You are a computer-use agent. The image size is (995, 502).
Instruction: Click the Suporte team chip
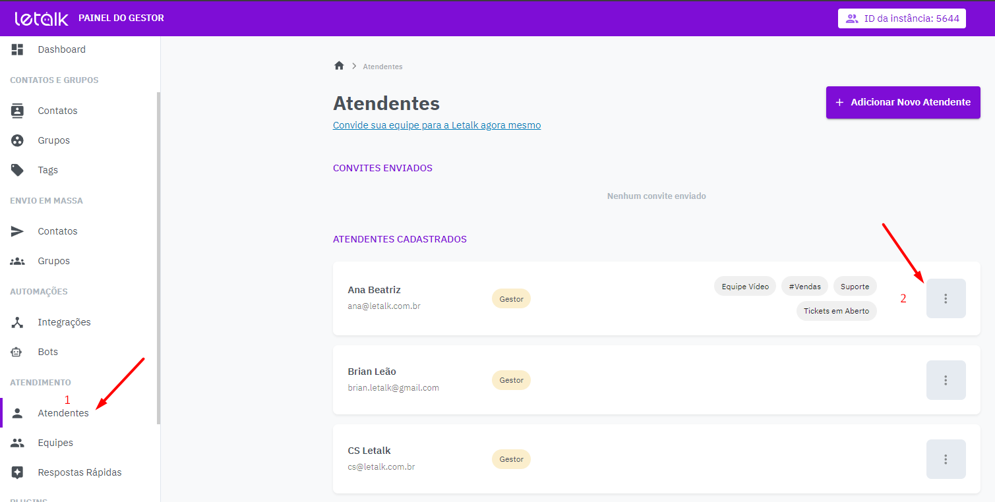coord(855,287)
